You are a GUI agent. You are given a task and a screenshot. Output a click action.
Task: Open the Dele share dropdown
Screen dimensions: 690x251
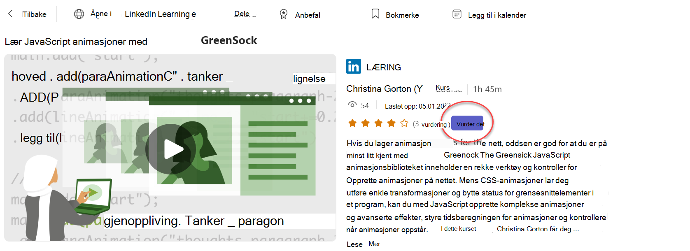[x=245, y=14]
